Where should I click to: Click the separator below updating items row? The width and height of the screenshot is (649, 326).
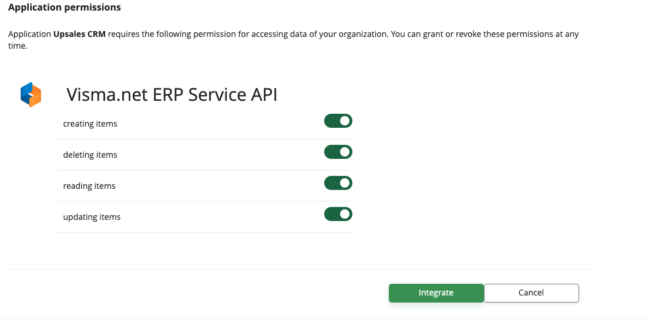pyautogui.click(x=204, y=233)
